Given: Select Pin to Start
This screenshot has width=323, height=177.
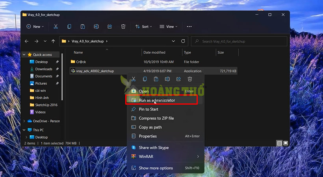Looking at the screenshot, I should (x=165, y=109).
